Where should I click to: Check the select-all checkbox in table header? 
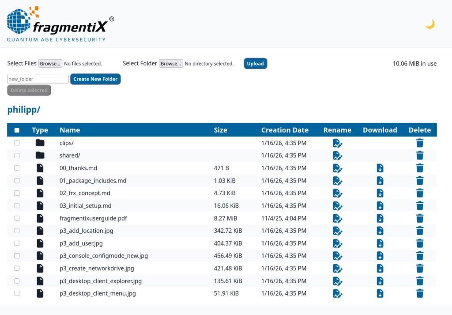[x=17, y=130]
